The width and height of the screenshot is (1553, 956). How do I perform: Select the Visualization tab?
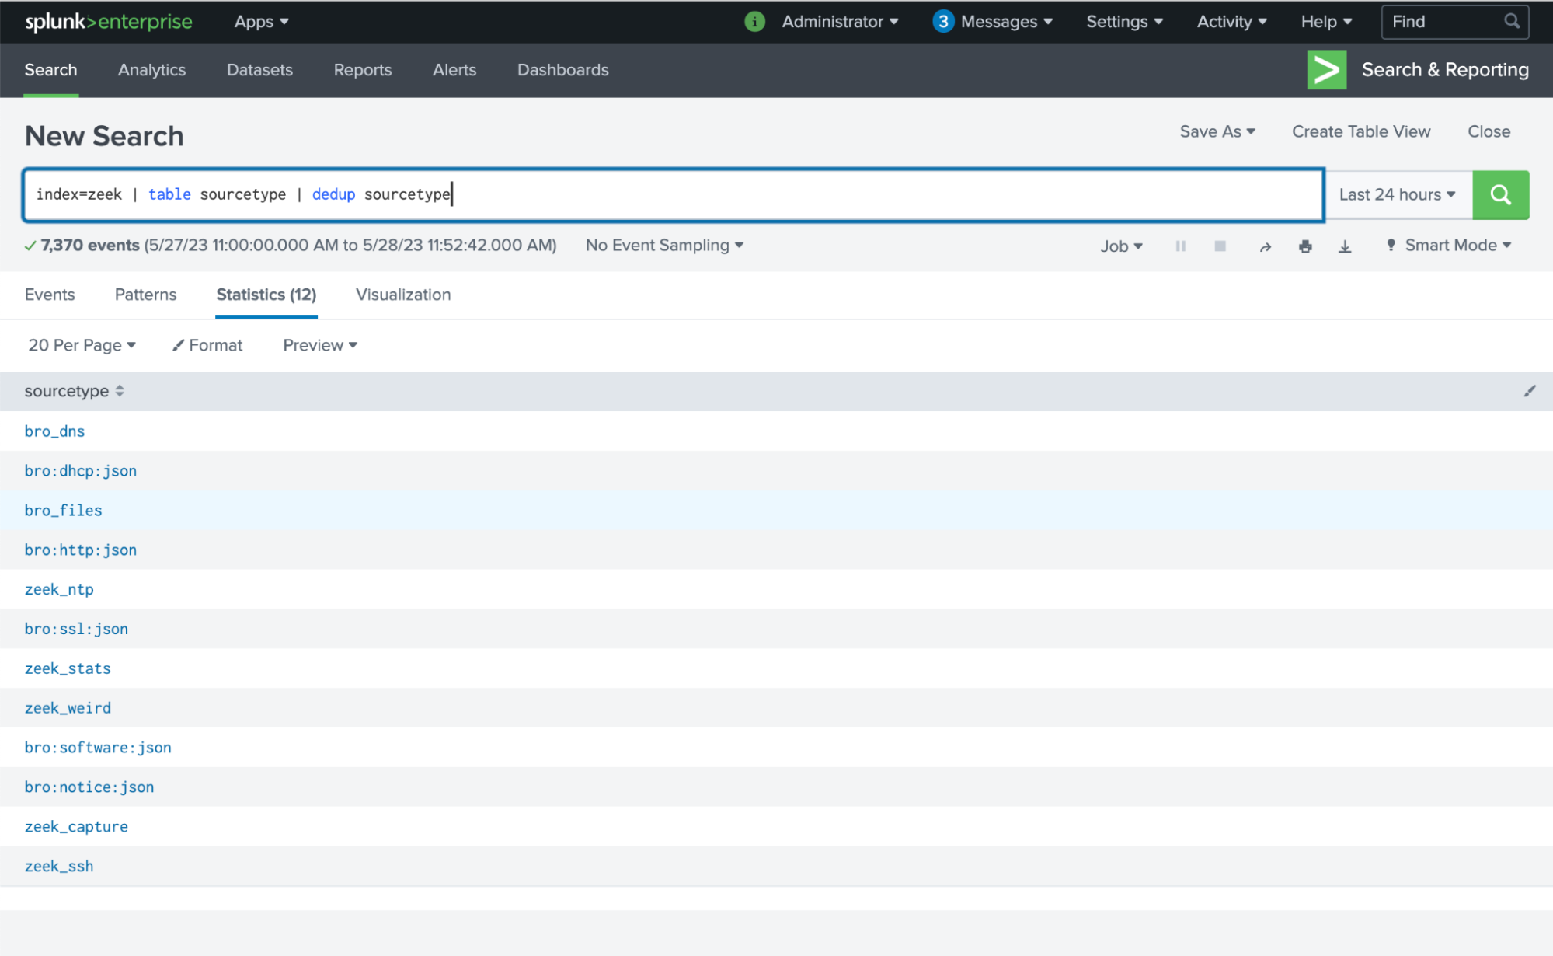[402, 295]
